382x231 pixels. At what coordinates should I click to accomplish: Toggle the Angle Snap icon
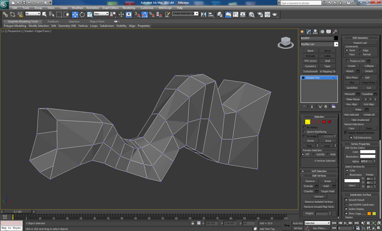click(144, 14)
